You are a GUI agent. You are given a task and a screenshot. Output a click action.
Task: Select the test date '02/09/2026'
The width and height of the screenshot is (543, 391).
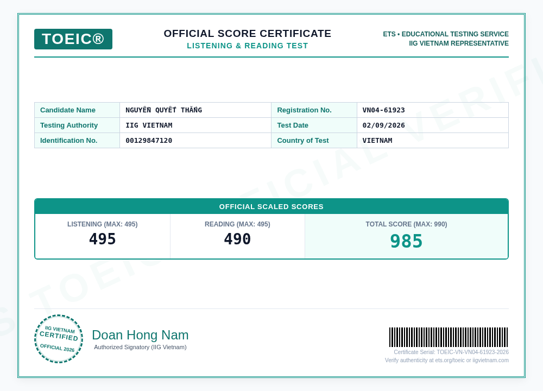pos(384,125)
